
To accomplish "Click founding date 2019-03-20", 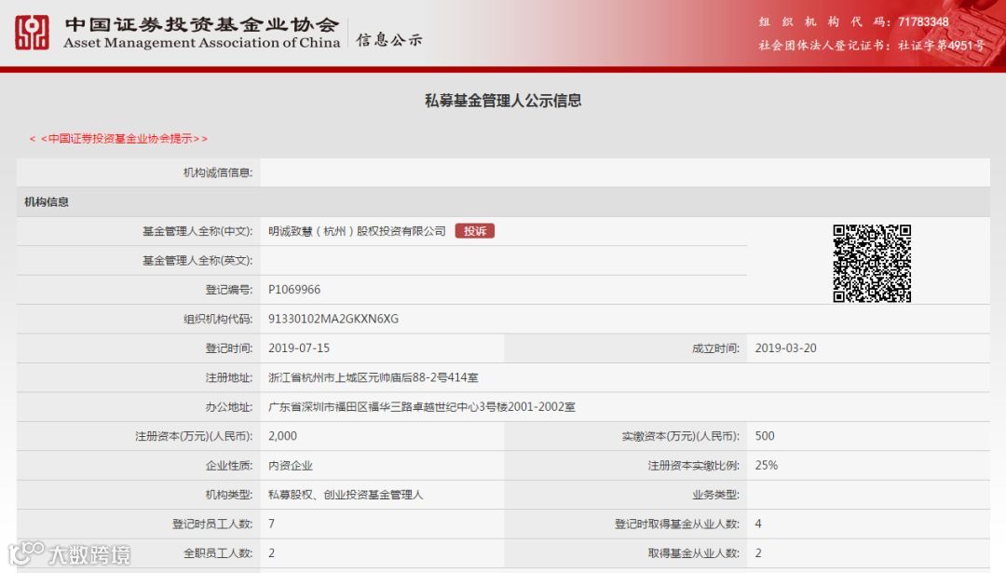I will 786,348.
